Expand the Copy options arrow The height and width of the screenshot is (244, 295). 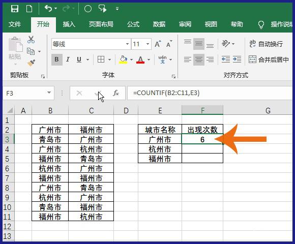39,51
